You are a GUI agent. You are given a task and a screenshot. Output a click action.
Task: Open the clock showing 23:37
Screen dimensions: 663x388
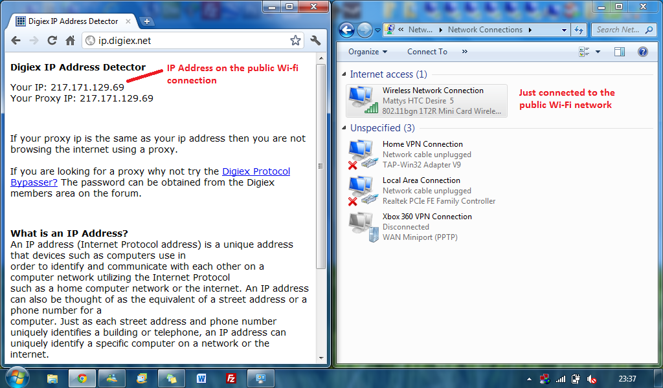click(627, 379)
